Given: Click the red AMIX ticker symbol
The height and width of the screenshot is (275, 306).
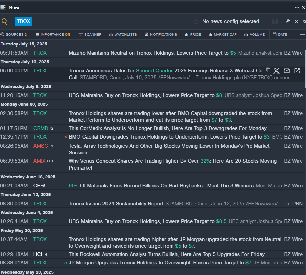Looking at the screenshot, I should (40, 161).
